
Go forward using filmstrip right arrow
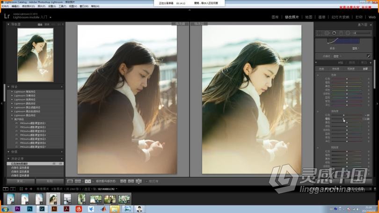point(31,189)
